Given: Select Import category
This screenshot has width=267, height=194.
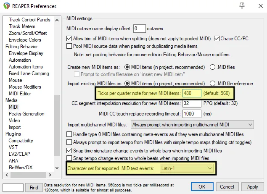Looking at the screenshot, I should click(x=15, y=127).
